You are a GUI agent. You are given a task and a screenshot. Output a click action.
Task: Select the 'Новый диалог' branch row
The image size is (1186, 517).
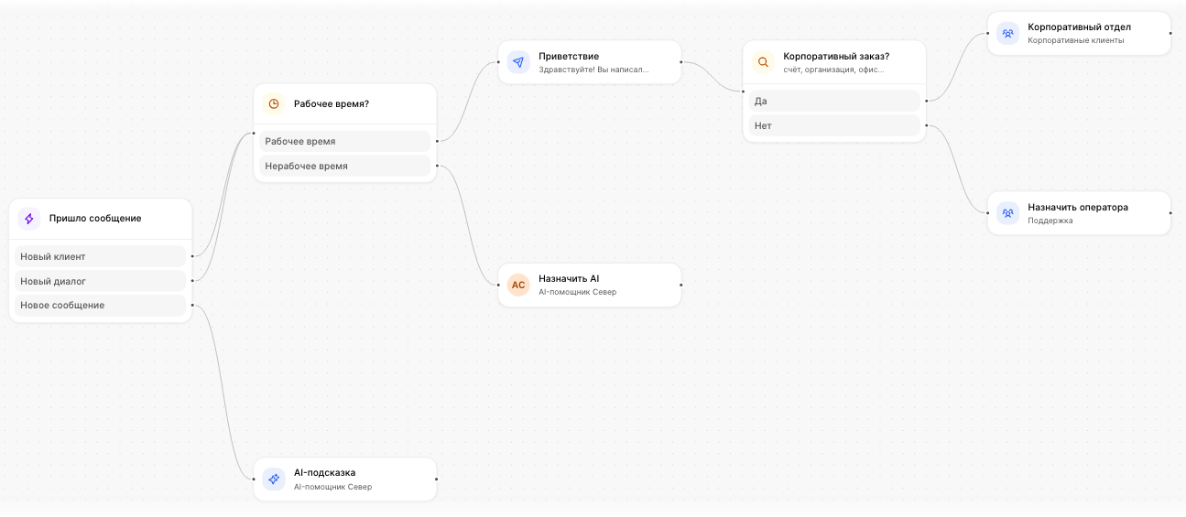101,281
